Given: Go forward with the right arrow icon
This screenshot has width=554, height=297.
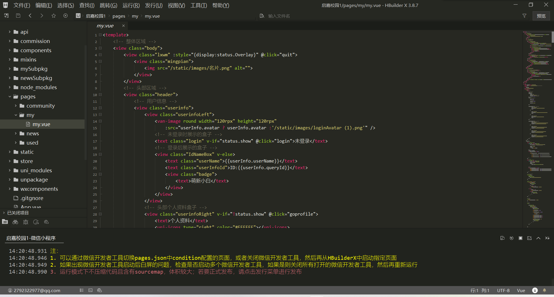Looking at the screenshot, I should [x=42, y=16].
